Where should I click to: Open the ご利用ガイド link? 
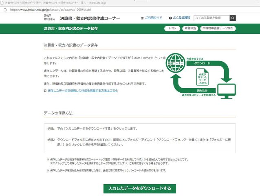pos(153,18)
